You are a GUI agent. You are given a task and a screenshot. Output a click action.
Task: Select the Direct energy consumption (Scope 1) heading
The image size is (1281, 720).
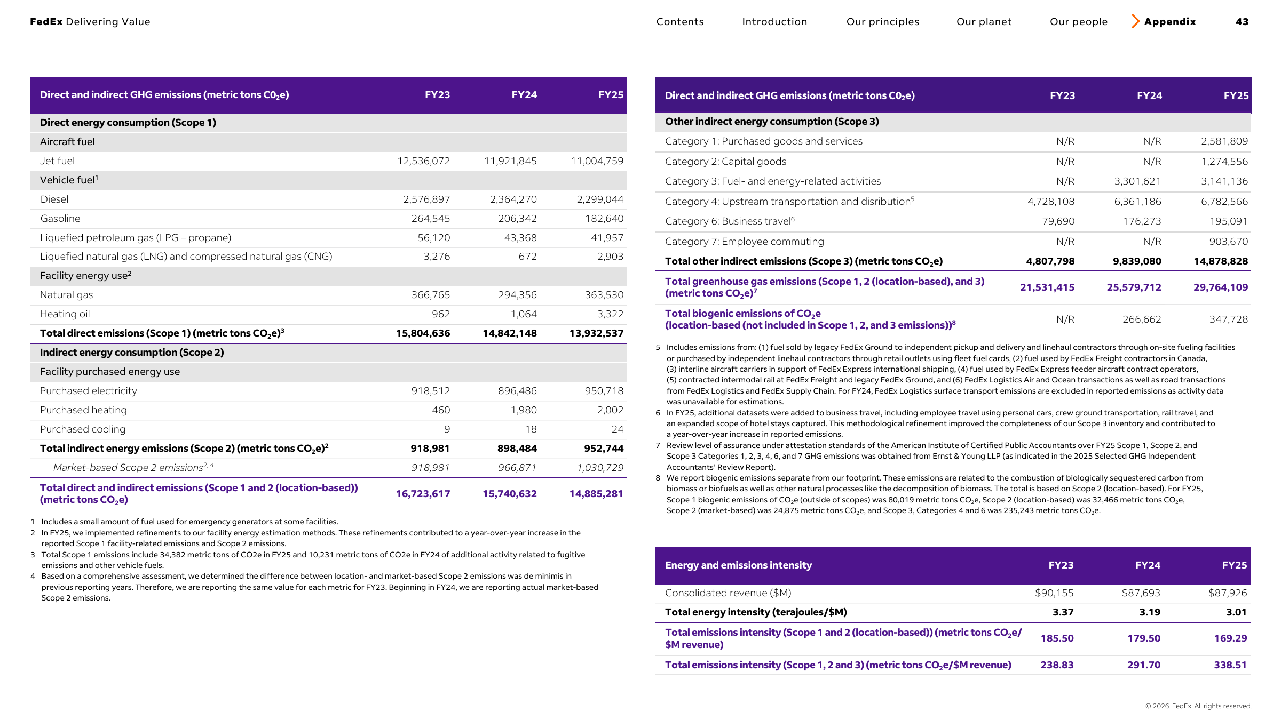tap(128, 123)
